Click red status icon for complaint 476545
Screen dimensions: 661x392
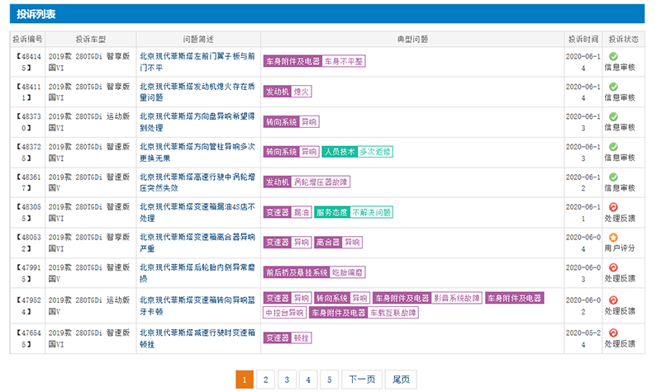click(613, 333)
